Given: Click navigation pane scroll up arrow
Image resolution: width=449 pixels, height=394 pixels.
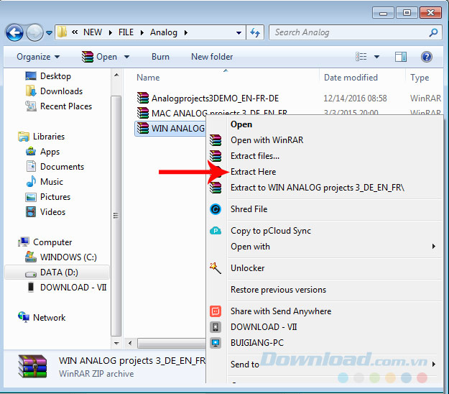Looking at the screenshot, I should [x=116, y=75].
